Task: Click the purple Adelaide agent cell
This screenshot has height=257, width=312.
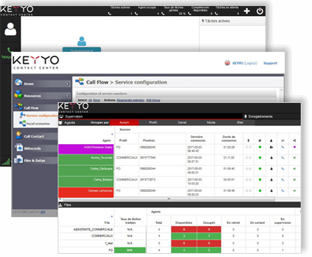Action: 86,149
